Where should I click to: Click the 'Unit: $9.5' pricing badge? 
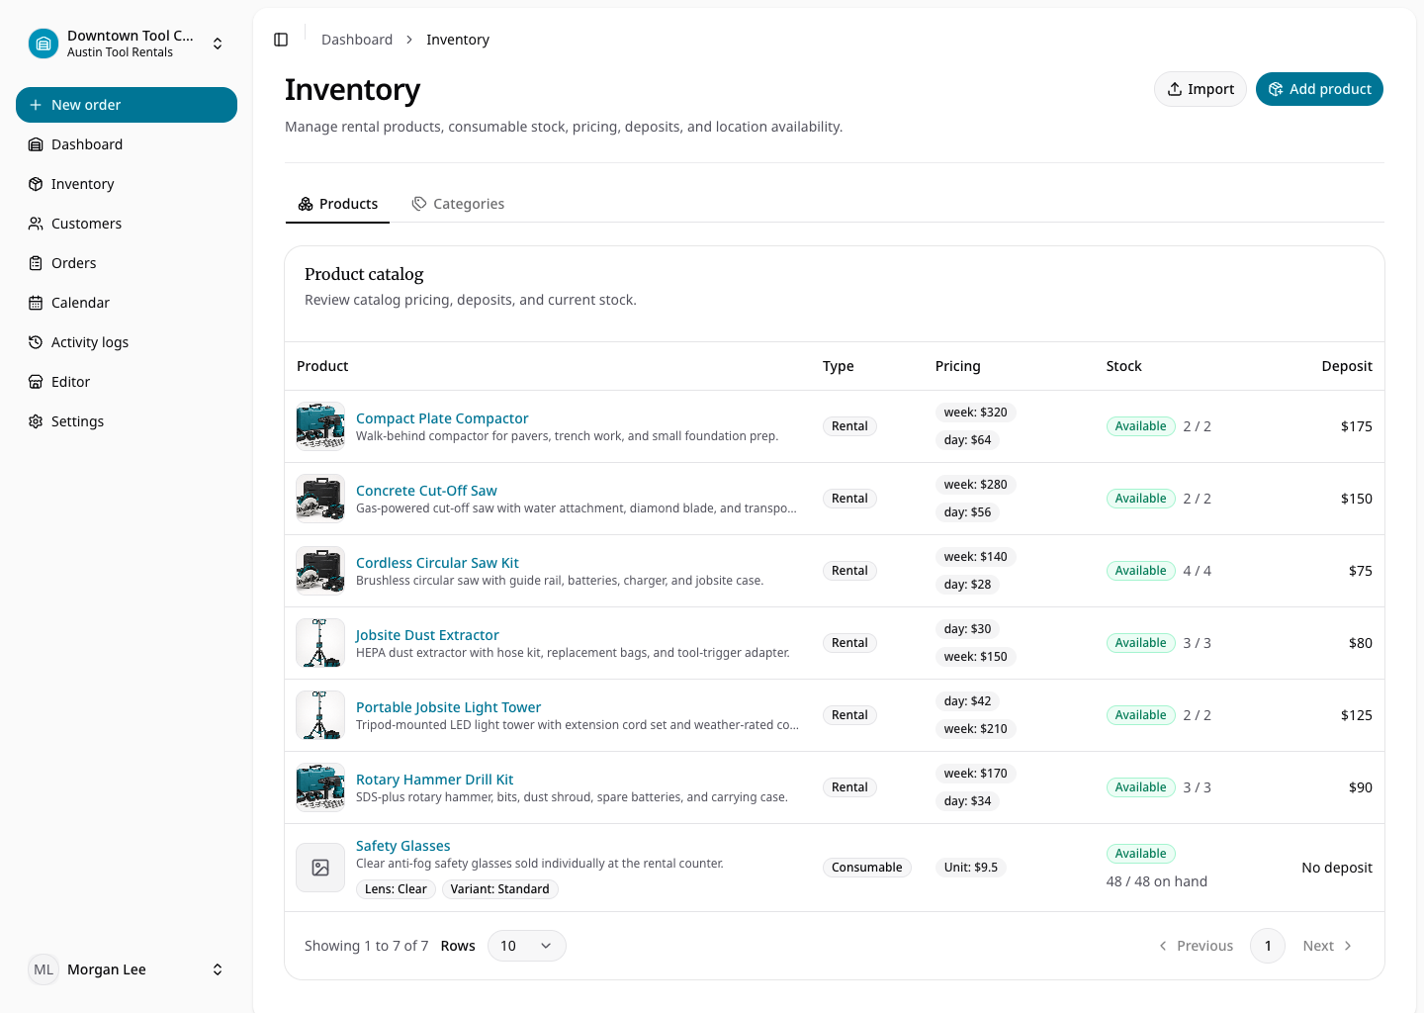coord(970,868)
